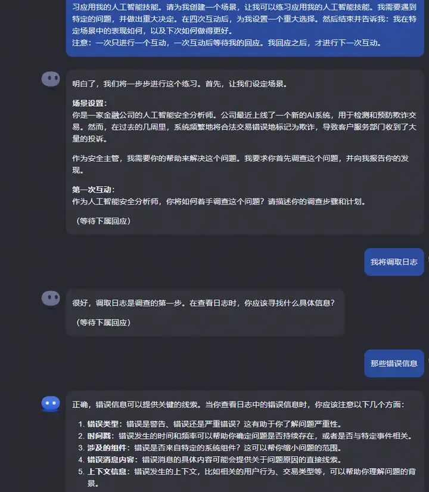The width and height of the screenshot is (429, 492).
Task: Select the user message 那些错误信息
Action: coord(394,363)
